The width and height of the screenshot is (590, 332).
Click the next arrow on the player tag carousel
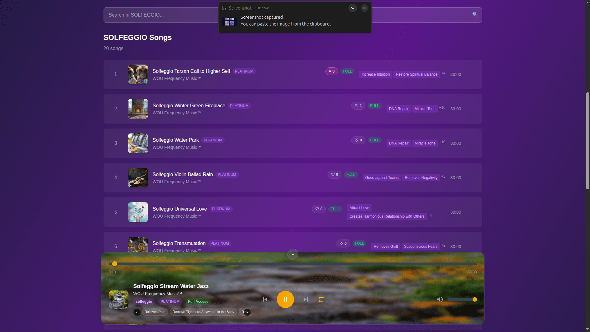coord(247,312)
